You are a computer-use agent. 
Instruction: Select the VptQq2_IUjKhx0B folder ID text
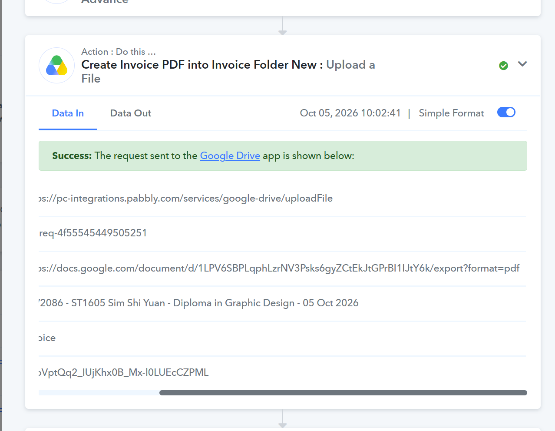pyautogui.click(x=124, y=372)
